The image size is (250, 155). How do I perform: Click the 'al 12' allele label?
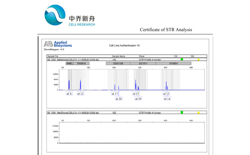click(x=80, y=94)
